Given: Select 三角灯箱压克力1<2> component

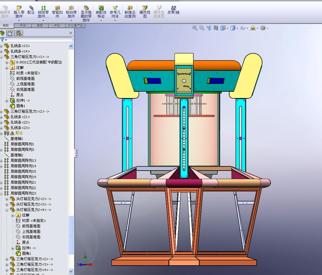Looking at the screenshot, I should [30, 111].
